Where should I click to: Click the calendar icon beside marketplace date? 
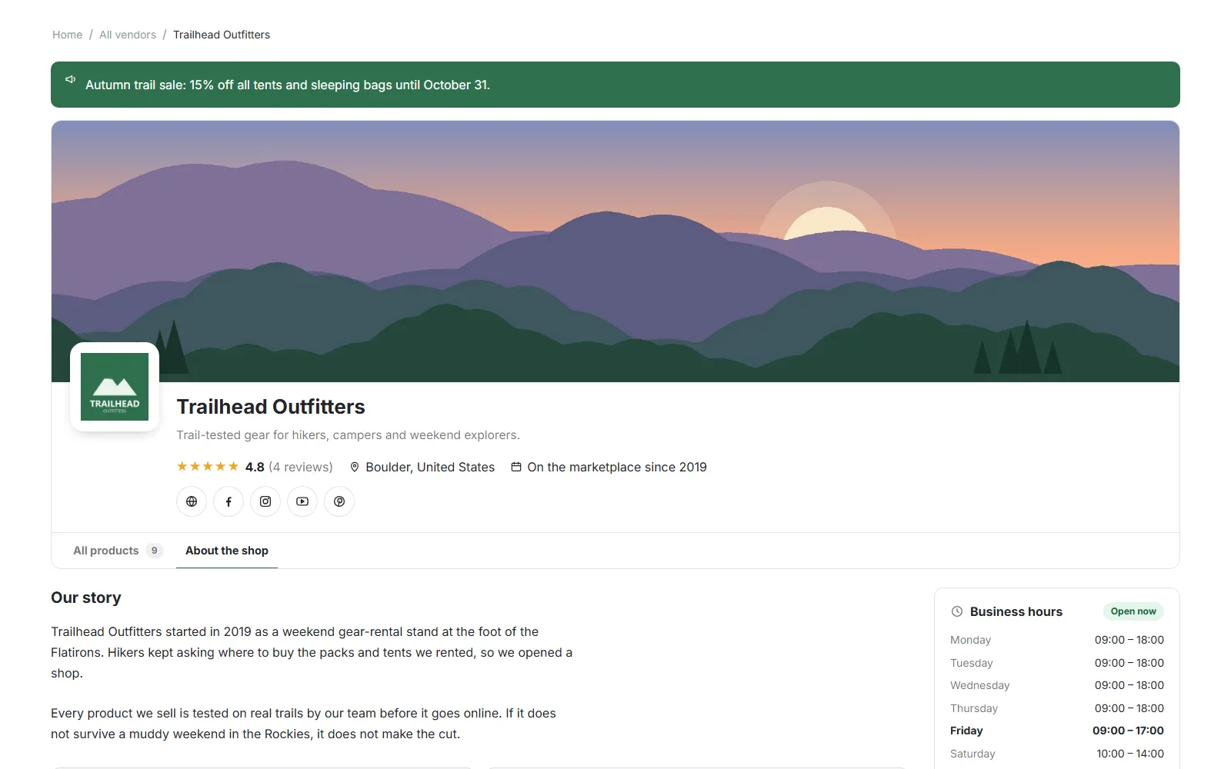(x=516, y=467)
